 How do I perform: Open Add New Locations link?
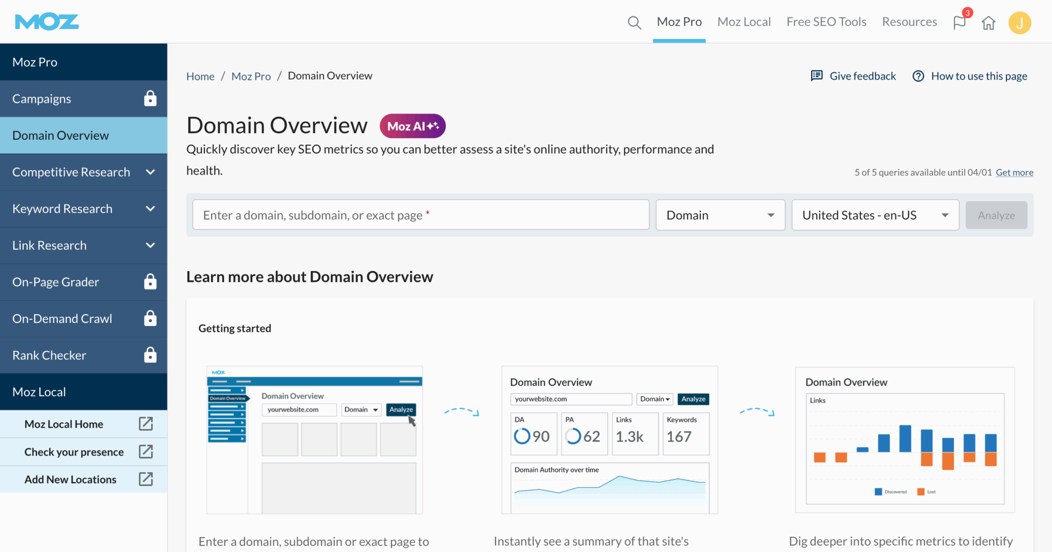pos(70,480)
